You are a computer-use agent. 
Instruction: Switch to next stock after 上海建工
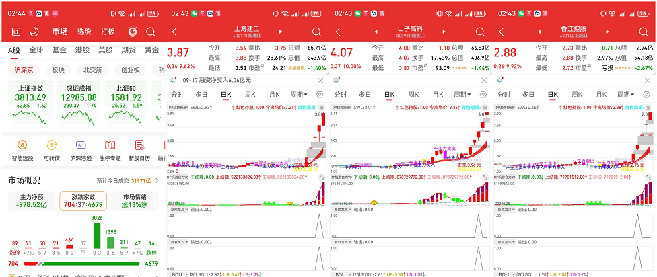[280, 32]
